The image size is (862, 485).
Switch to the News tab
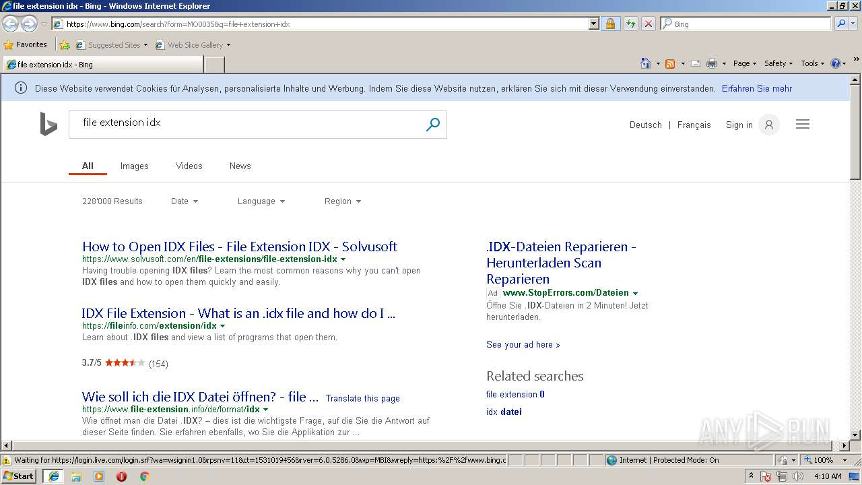(240, 166)
